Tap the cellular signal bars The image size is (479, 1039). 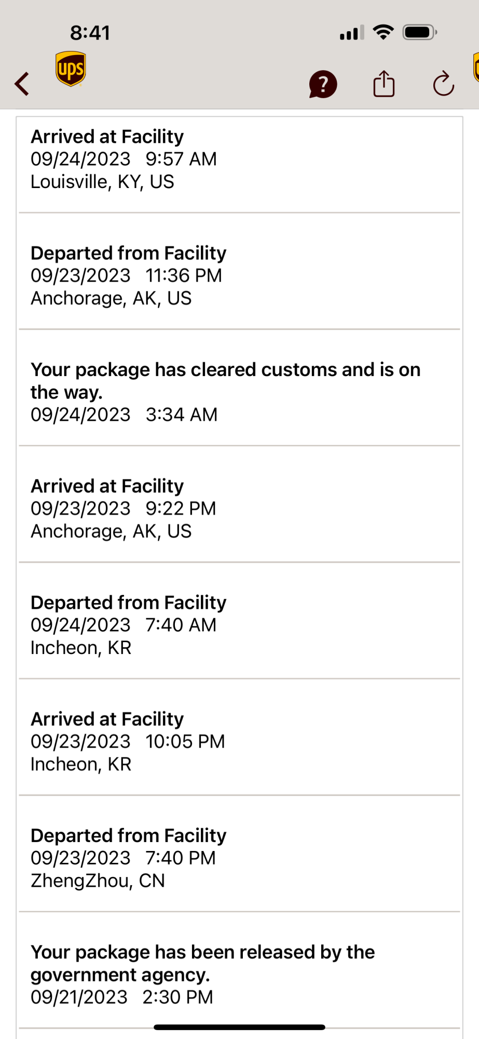coord(352,33)
